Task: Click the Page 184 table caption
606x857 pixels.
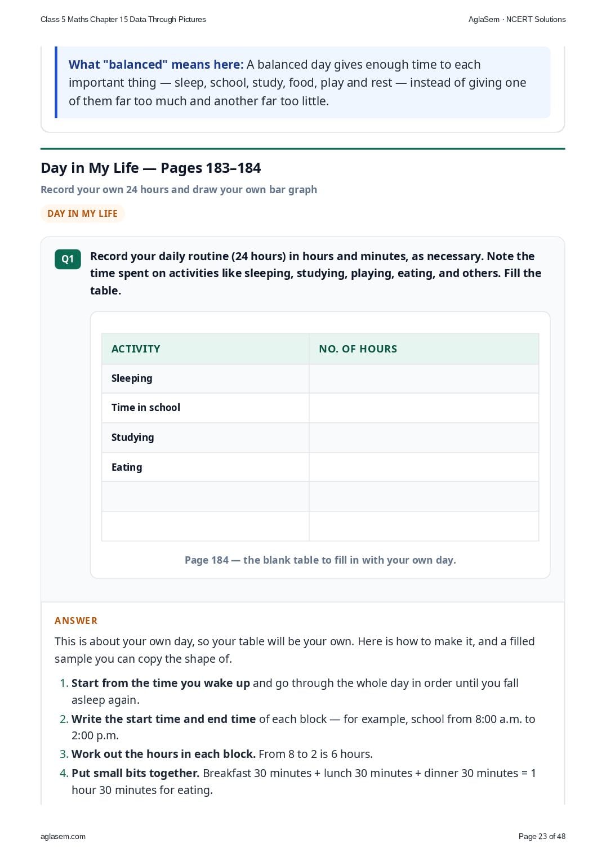Action: 320,560
